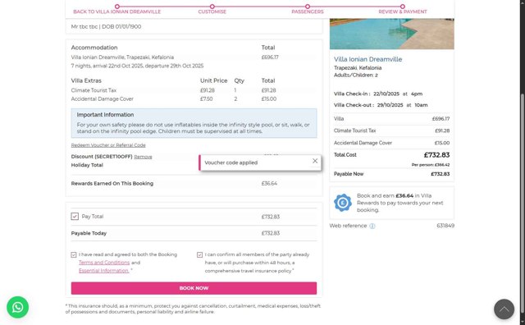Open the Customise step
The image size is (525, 325).
[x=212, y=9]
